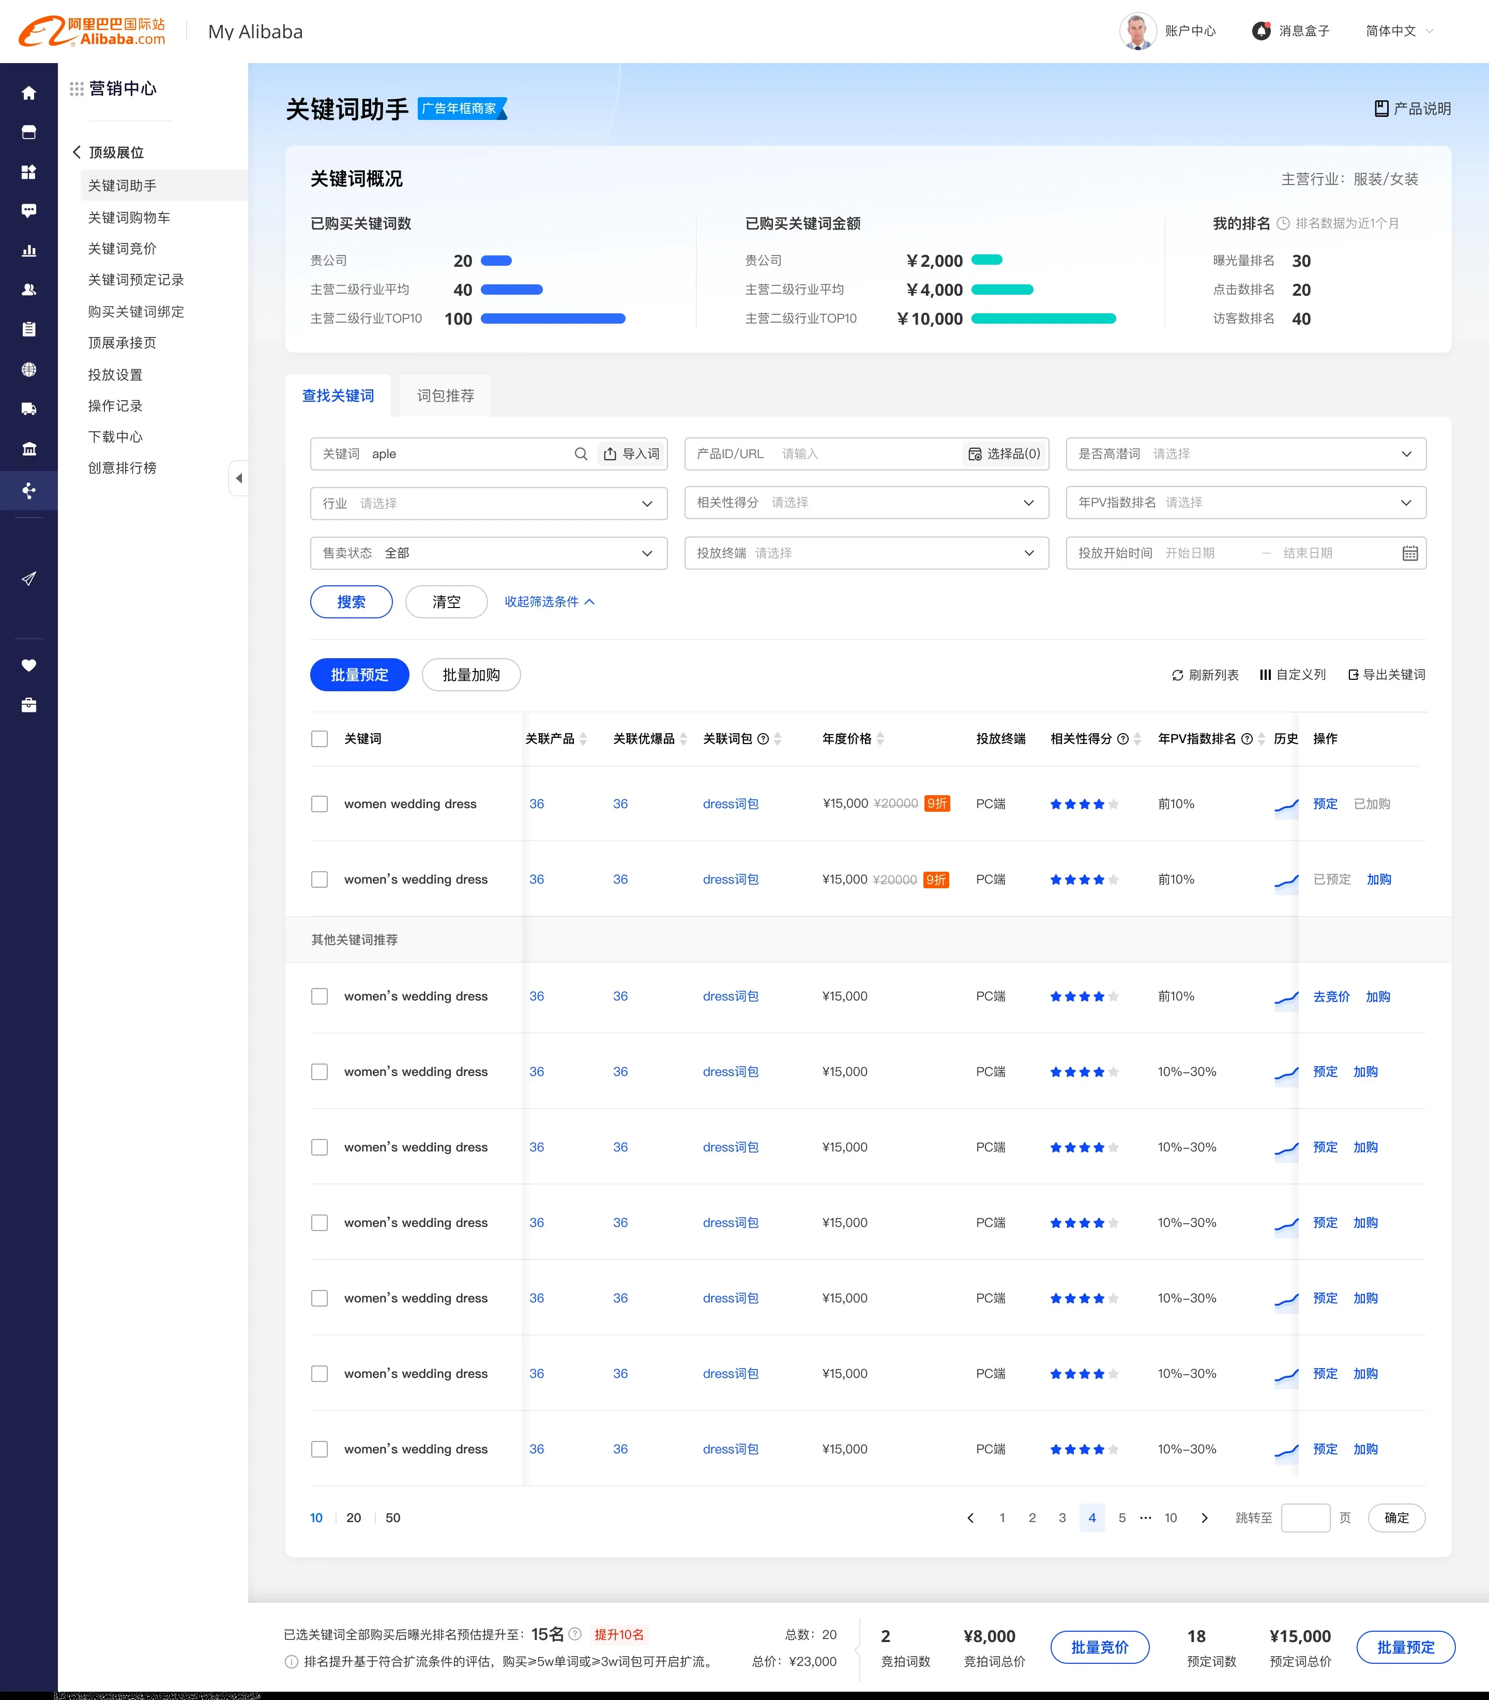
Task: Click the paper plane icon in sidebar
Action: pos(28,578)
